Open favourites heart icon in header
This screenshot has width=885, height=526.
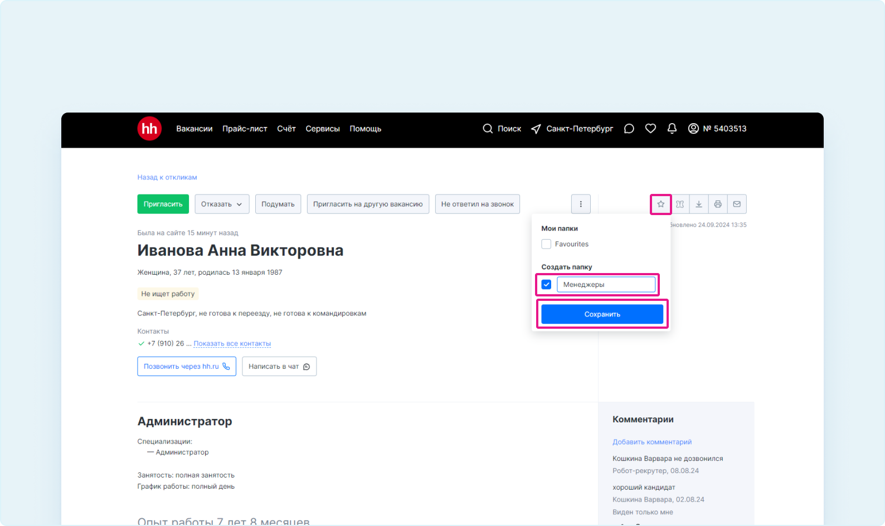click(650, 129)
